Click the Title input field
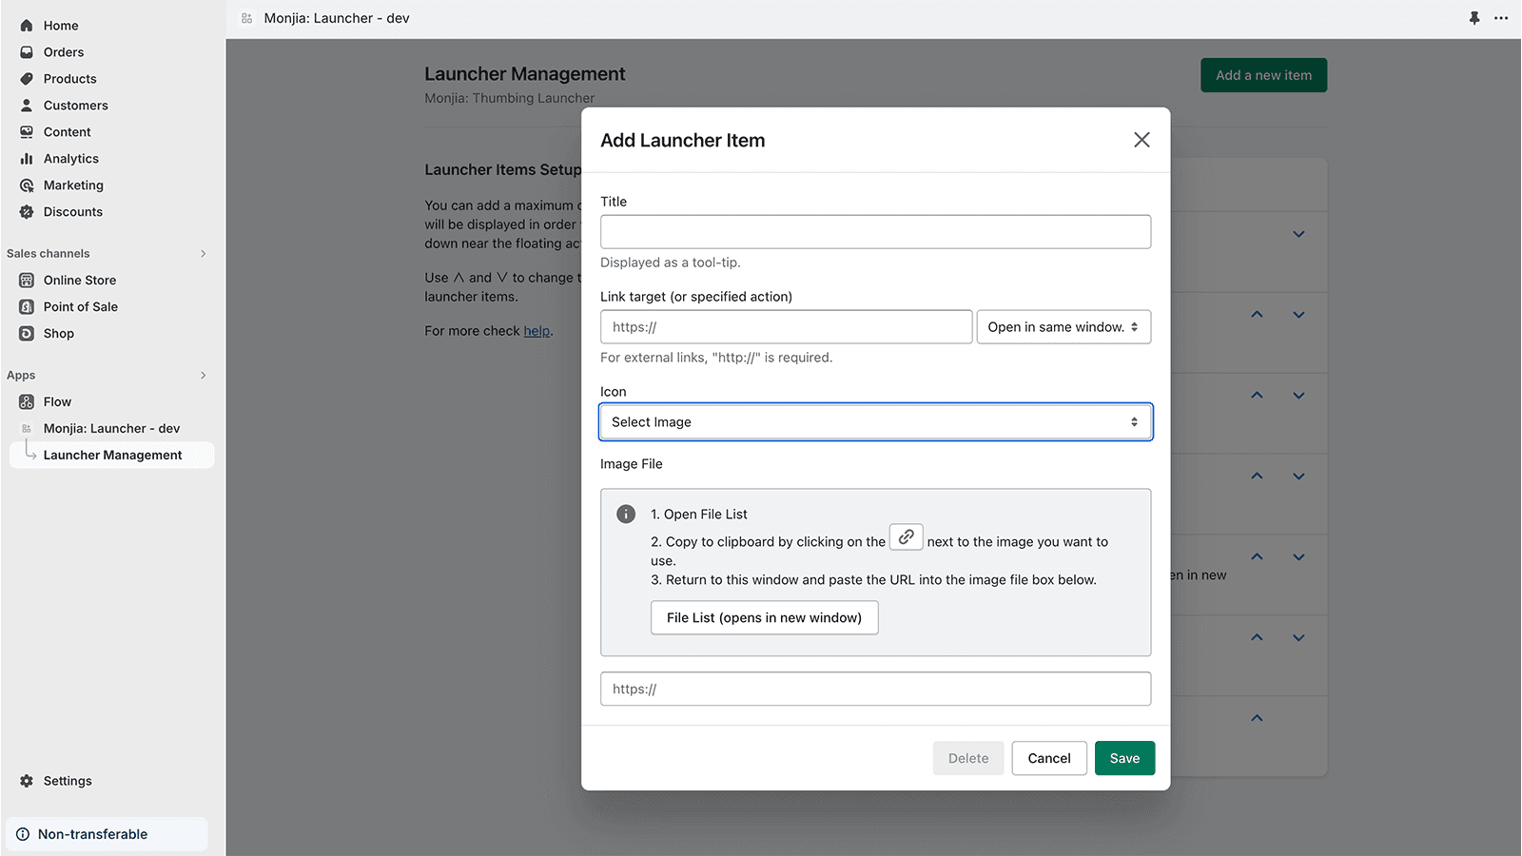Screen dimensions: 1522x856 (875, 232)
